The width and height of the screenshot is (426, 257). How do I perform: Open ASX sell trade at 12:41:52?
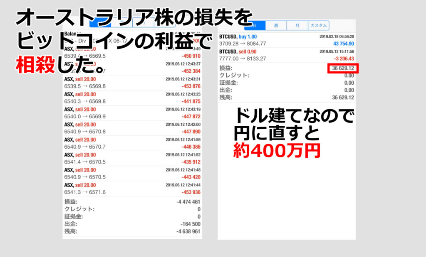coord(132,158)
